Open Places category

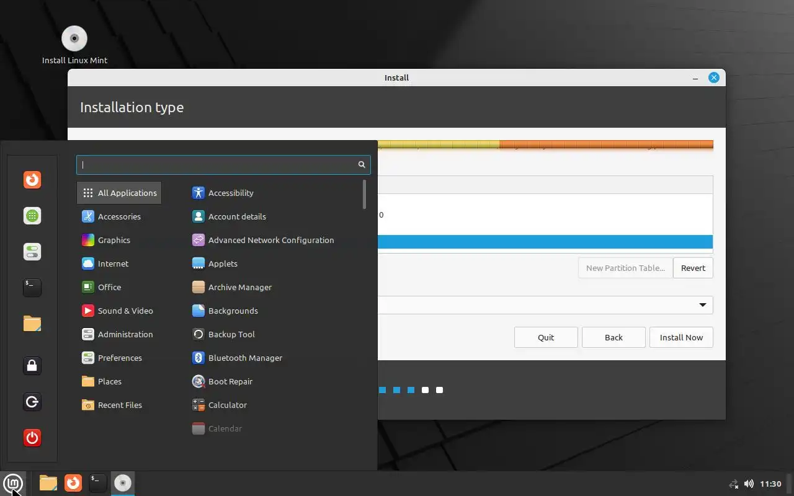[x=119, y=381]
